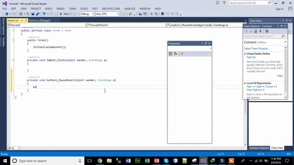The height and width of the screenshot is (165, 294).
Task: Click the Navigate Backward toolbar icon
Action: click(7, 14)
